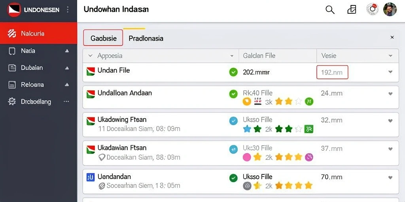Toggle the green checkmark on the Undan File row
This screenshot has width=405, height=202.
233,73
